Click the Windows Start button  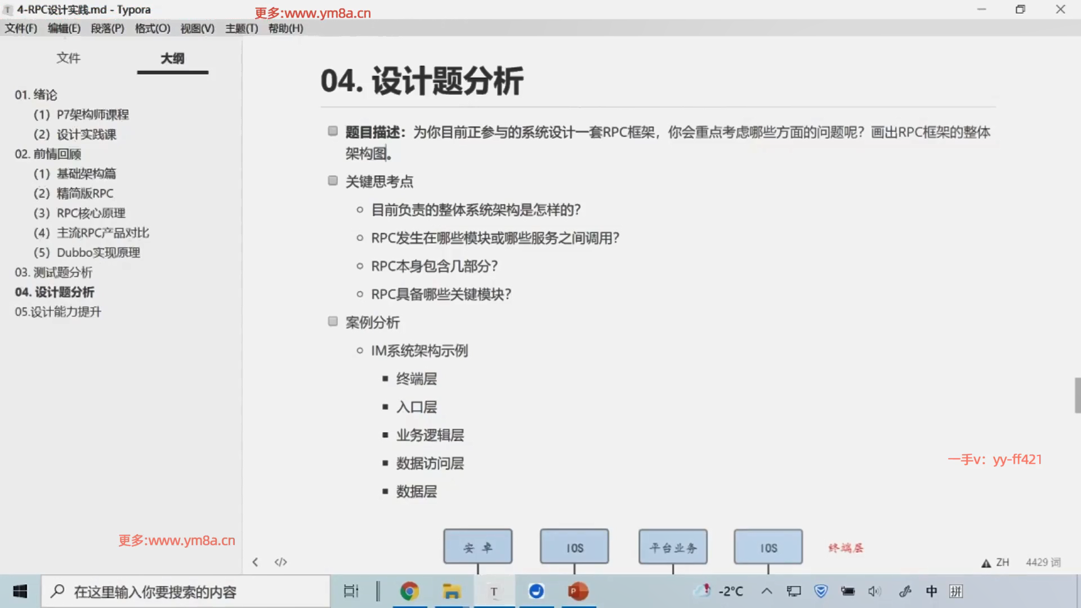point(20,591)
